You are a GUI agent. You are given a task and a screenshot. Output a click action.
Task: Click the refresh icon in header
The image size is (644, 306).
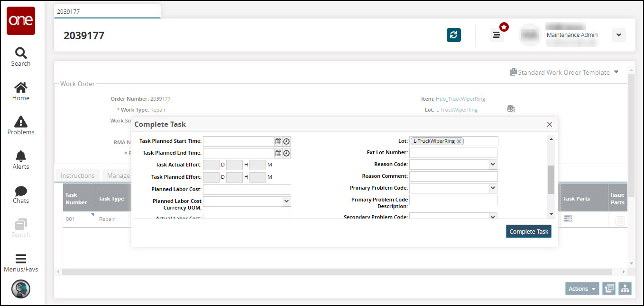pos(453,35)
